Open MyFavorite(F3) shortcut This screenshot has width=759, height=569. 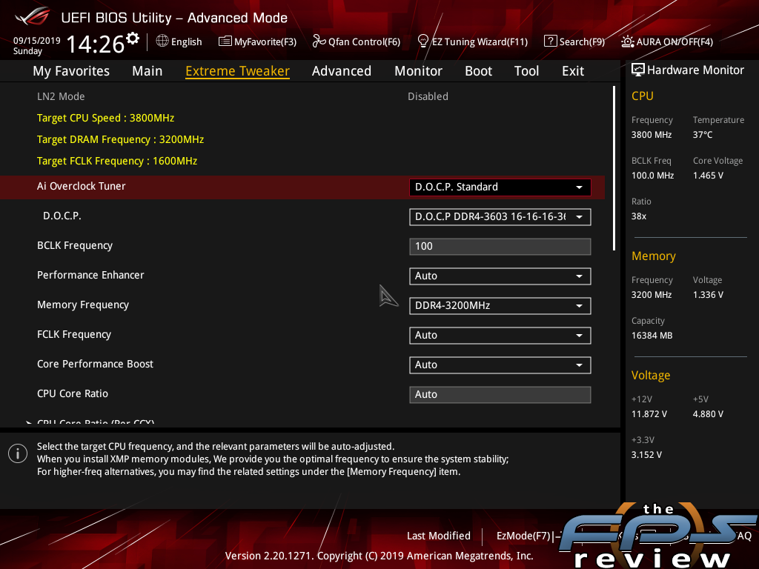point(265,41)
